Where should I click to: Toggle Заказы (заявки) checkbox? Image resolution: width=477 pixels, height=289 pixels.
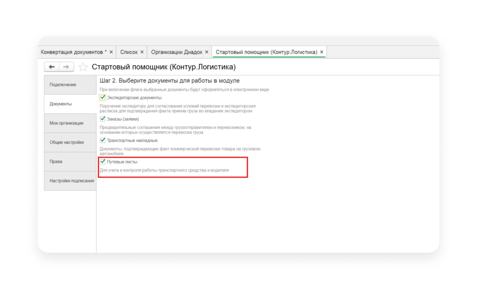[x=103, y=119]
